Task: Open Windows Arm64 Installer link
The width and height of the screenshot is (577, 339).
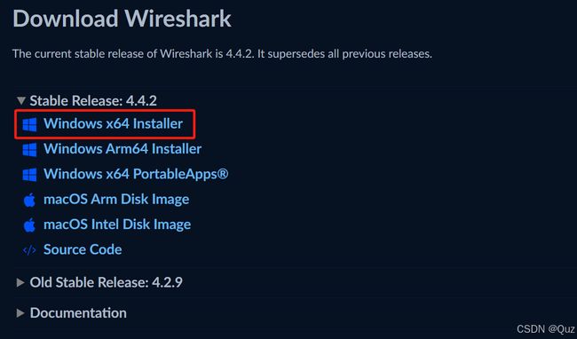Action: tap(123, 149)
